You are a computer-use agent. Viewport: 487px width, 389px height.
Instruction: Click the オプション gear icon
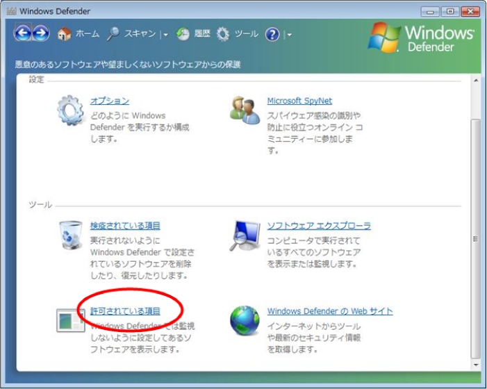click(x=70, y=111)
